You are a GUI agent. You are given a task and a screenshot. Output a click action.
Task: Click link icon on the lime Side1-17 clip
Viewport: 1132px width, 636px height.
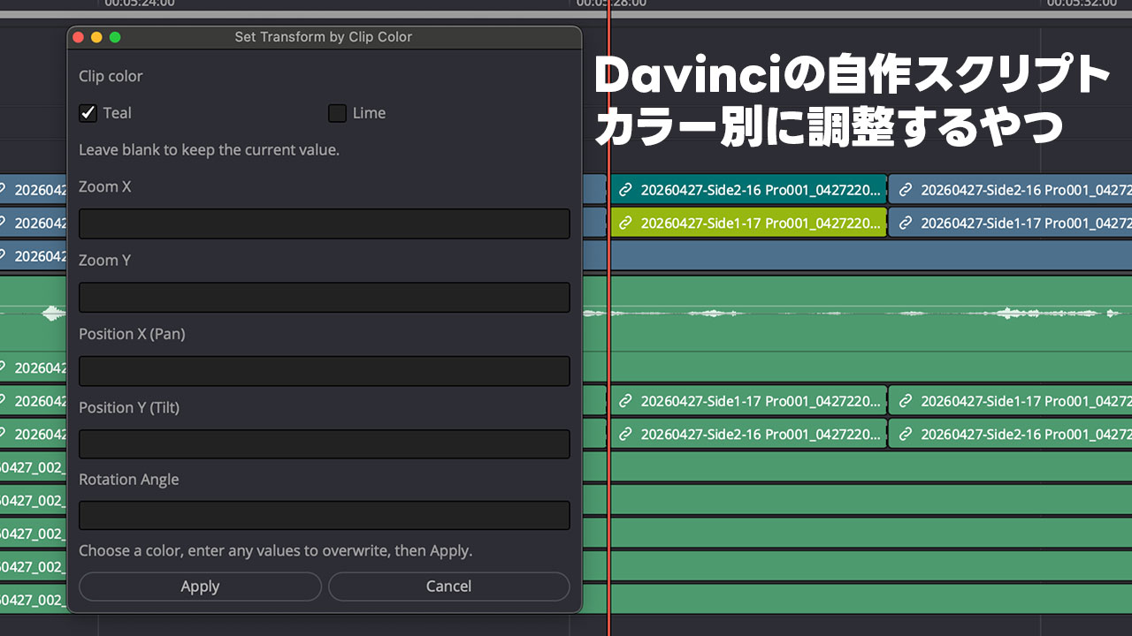coord(625,223)
